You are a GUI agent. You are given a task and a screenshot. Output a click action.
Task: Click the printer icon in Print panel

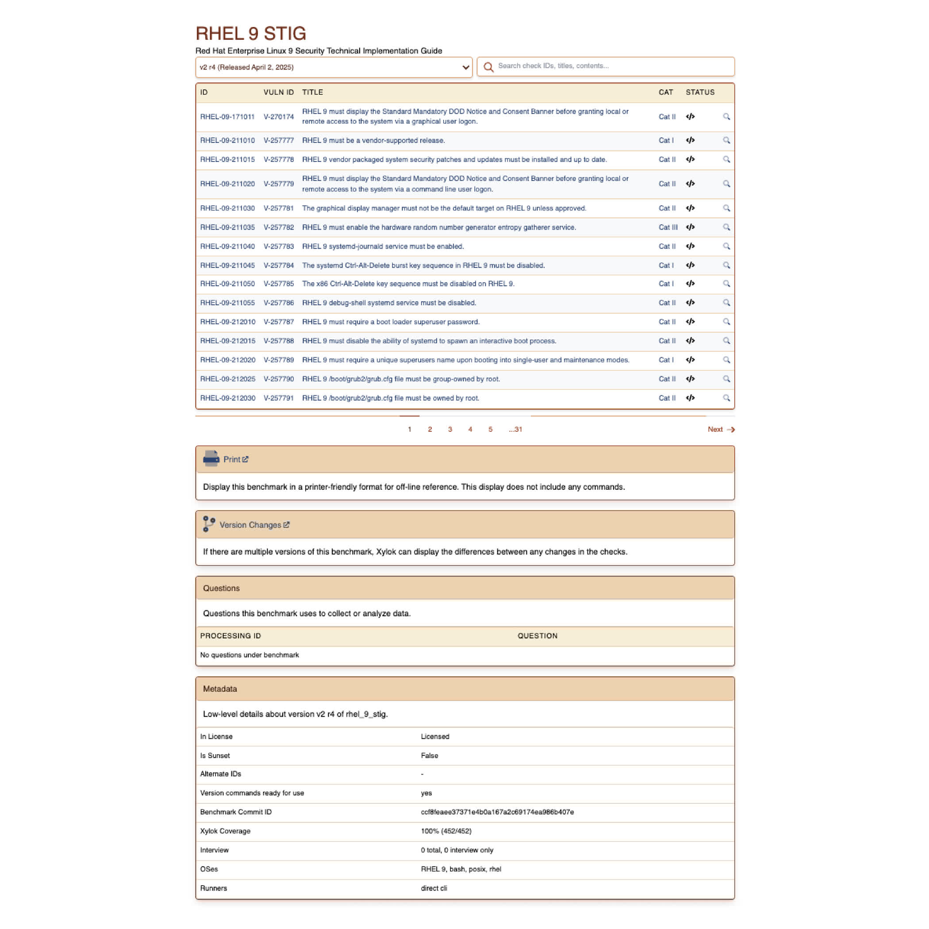pos(211,458)
